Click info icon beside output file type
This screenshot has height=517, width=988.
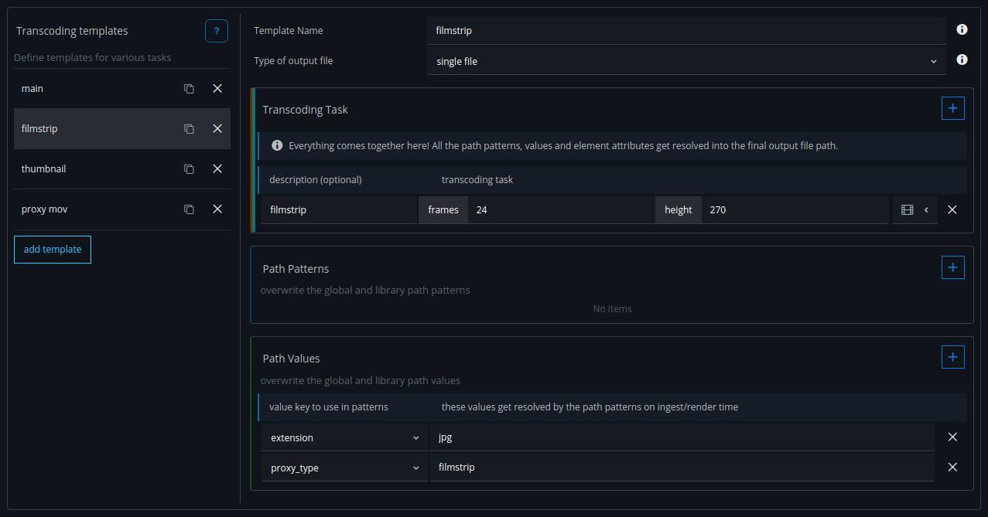[x=962, y=60]
